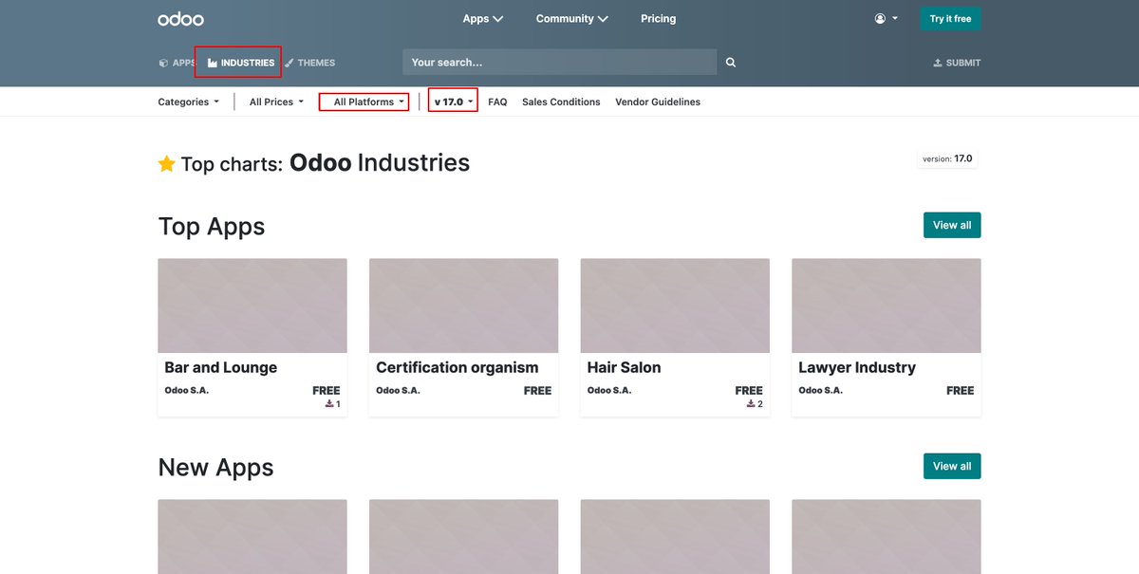Click the version: 17.0 badge
This screenshot has height=574, width=1139.
[947, 158]
